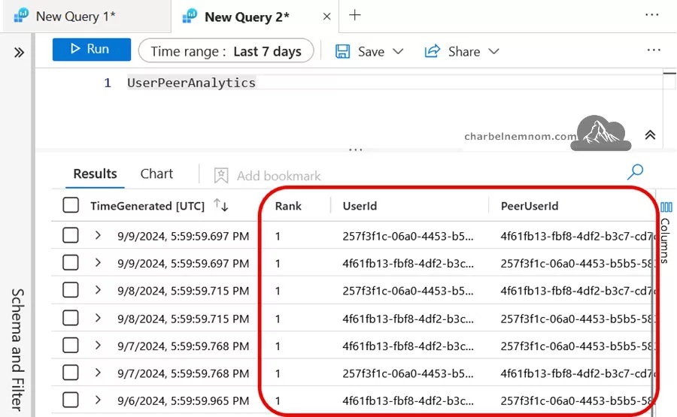The image size is (677, 417).
Task: Expand the Schema and Filter pane arrows
Action: [x=19, y=53]
